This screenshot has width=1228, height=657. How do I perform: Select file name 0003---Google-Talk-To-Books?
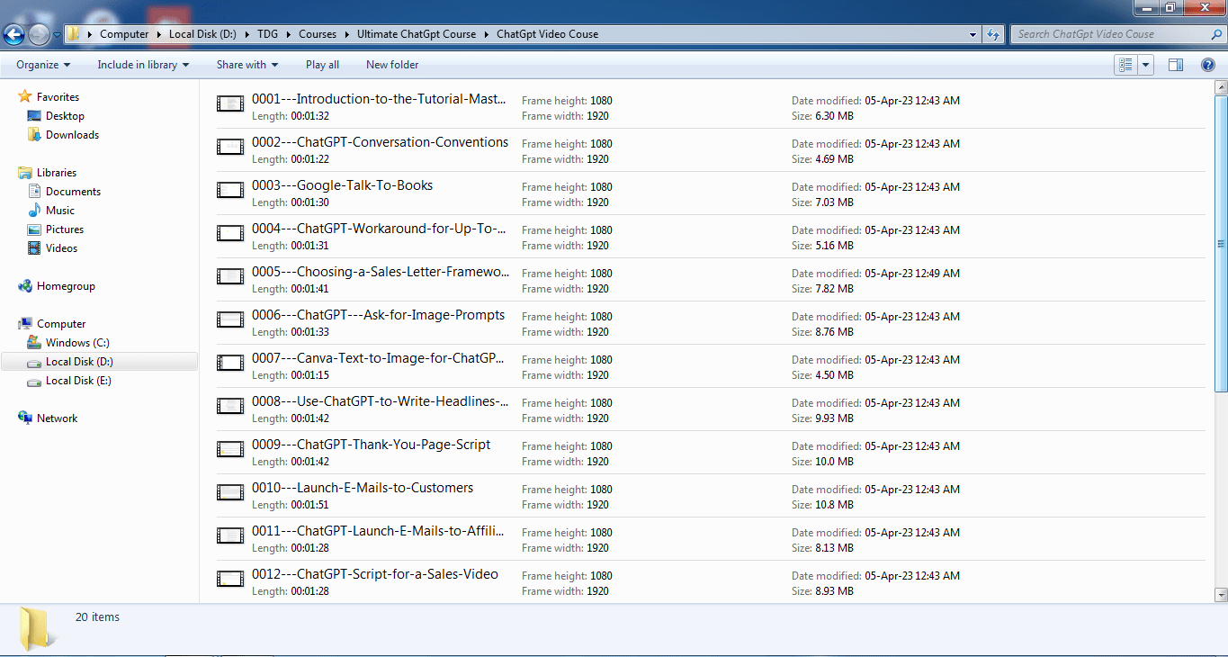342,185
